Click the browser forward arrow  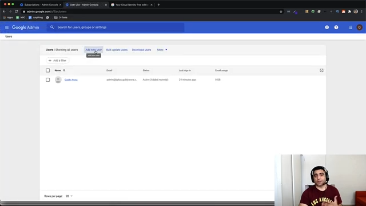click(x=10, y=11)
